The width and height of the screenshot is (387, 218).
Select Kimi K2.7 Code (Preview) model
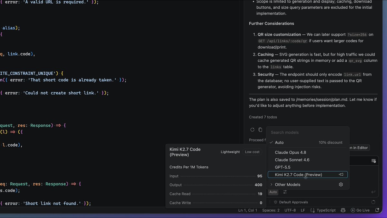coord(308,175)
